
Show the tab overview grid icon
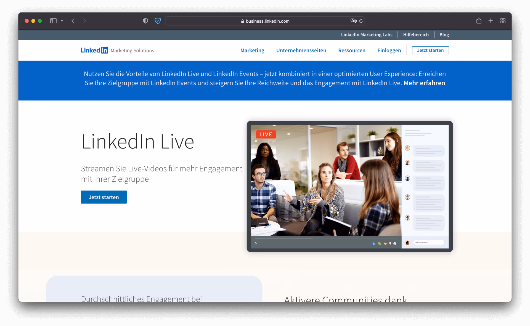(x=503, y=21)
